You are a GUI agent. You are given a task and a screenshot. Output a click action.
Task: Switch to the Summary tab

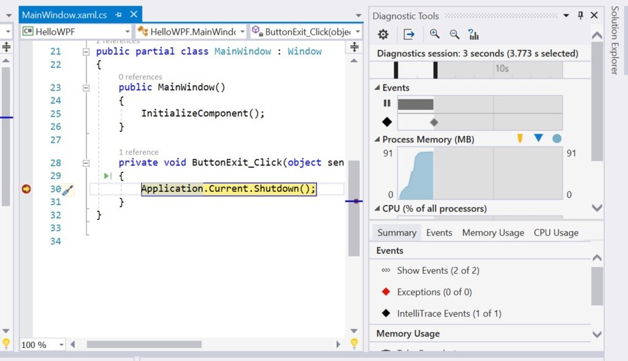point(397,232)
